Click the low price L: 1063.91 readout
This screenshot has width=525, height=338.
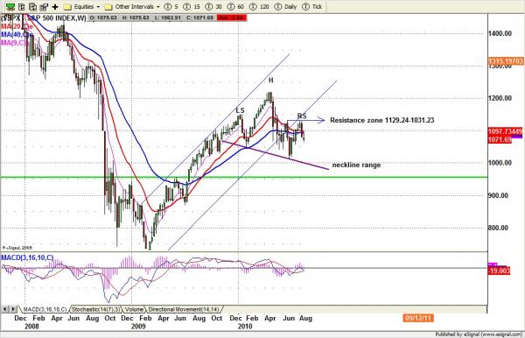(167, 18)
